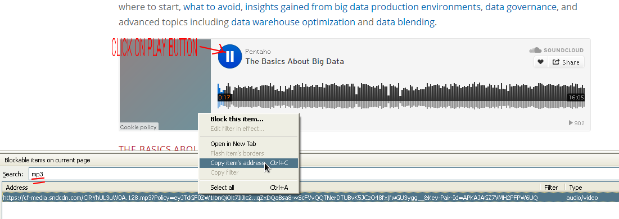This screenshot has height=219, width=619.
Task: Seek within the track waveform
Action: 401,95
